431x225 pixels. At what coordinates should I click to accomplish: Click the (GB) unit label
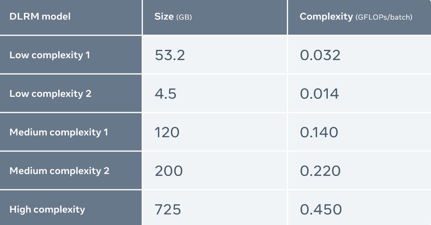point(184,17)
